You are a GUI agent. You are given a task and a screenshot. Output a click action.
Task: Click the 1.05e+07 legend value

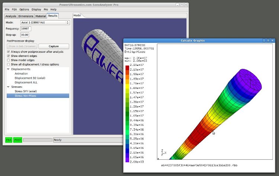(137, 116)
